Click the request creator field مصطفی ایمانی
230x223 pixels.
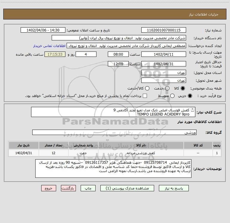pos(126,46)
